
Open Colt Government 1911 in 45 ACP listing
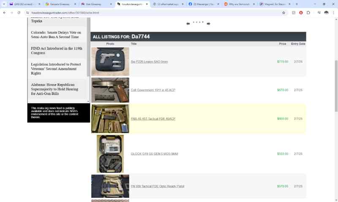point(153,90)
